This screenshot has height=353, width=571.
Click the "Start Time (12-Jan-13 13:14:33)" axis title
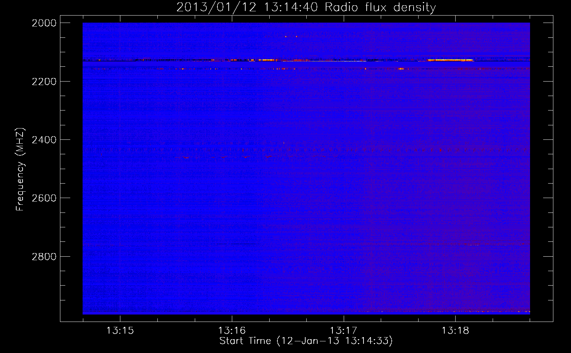click(x=306, y=341)
